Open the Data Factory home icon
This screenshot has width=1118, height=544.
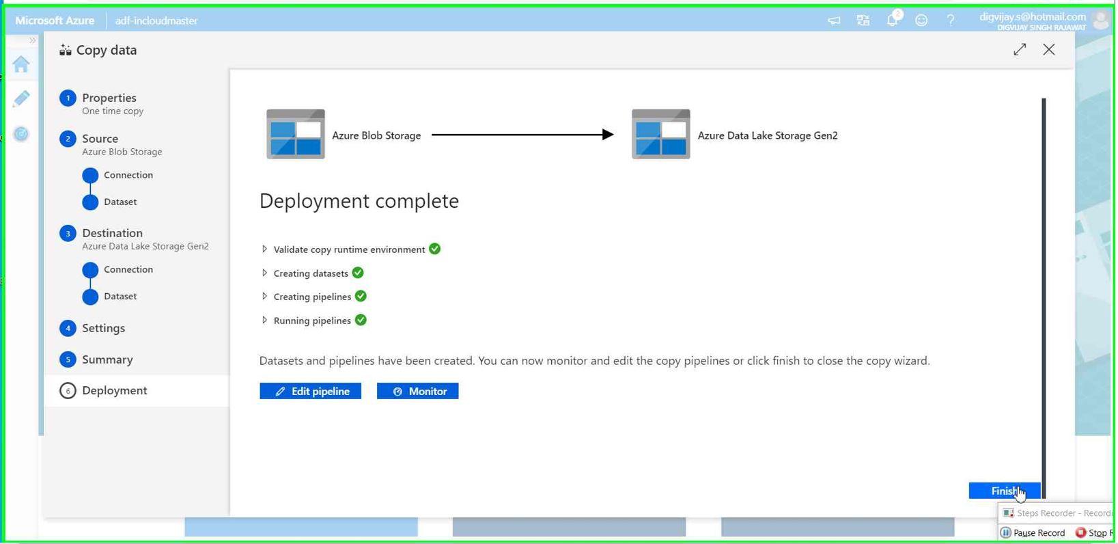pos(21,64)
